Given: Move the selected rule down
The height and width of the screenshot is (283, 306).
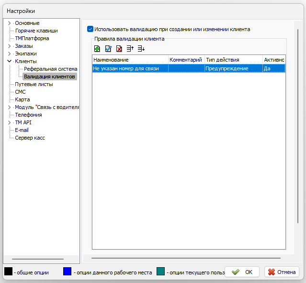Looking at the screenshot, I should pyautogui.click(x=141, y=48).
